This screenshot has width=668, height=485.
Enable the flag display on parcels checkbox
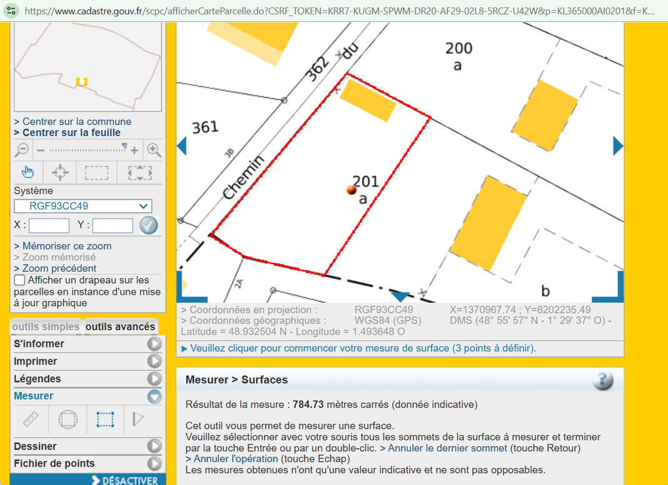(x=20, y=280)
